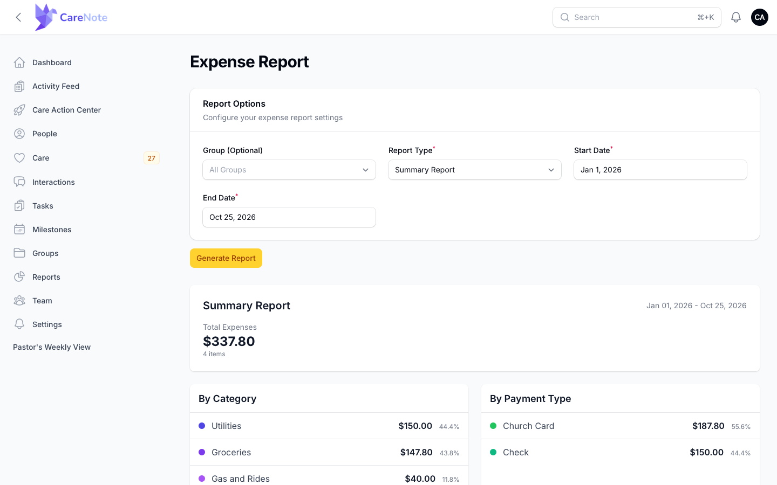Click the back arrow icon
This screenshot has height=485, width=777.
[19, 17]
